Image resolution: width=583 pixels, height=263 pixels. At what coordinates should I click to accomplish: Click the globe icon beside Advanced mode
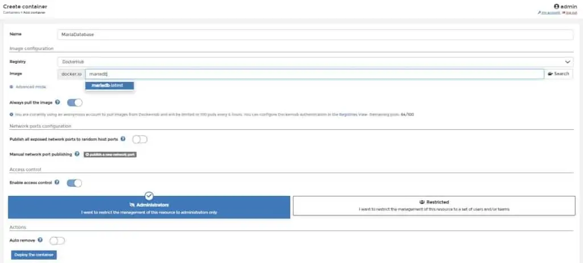click(11, 87)
